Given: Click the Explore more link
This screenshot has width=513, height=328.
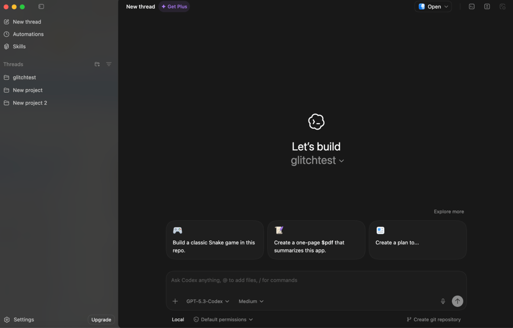Looking at the screenshot, I should (x=448, y=212).
